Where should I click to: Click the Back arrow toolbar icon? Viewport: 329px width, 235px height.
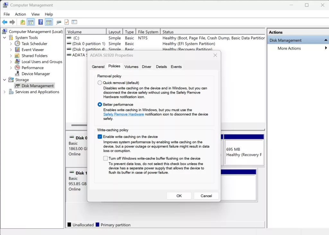[x=4, y=22]
